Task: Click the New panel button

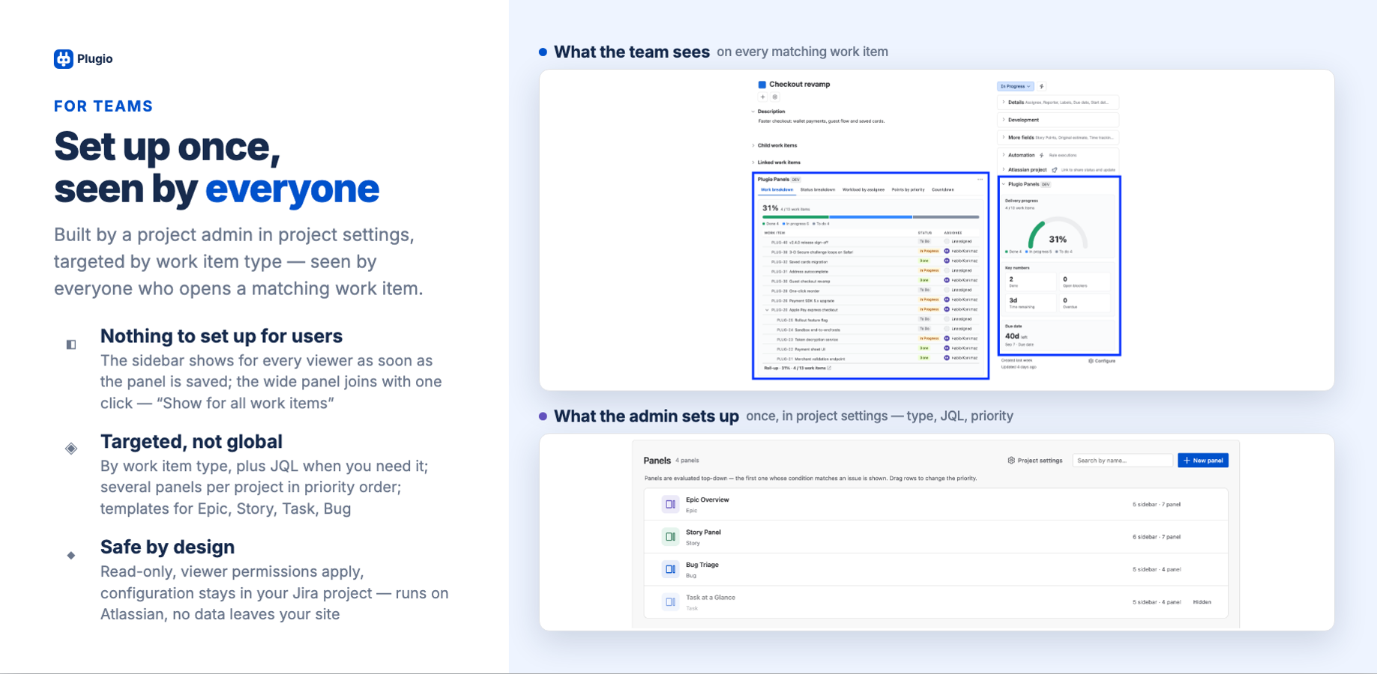Action: 1203,461
